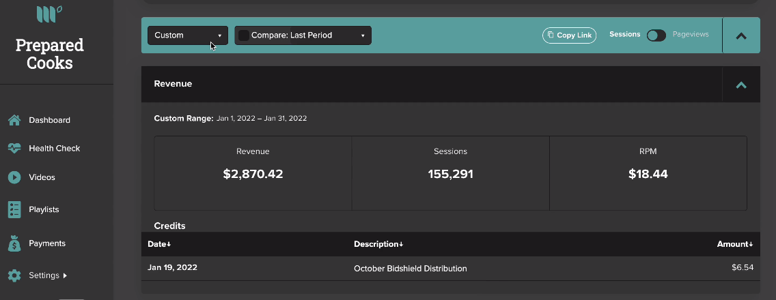Click the Pageviews label
Viewport: 776px width, 300px height.
(x=691, y=35)
